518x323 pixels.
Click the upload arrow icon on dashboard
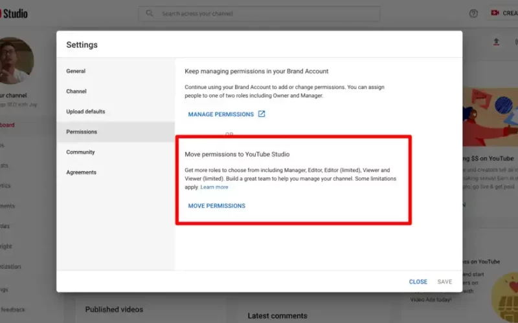click(x=496, y=42)
